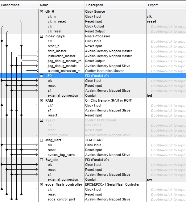The image size is (186, 202).
Task: Click the System ID Peripheral description
Action: tap(101, 120)
